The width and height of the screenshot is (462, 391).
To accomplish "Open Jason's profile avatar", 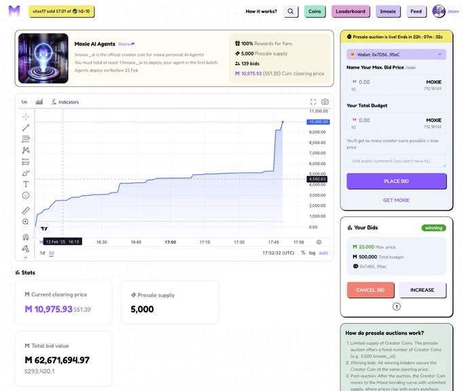I will tap(439, 11).
